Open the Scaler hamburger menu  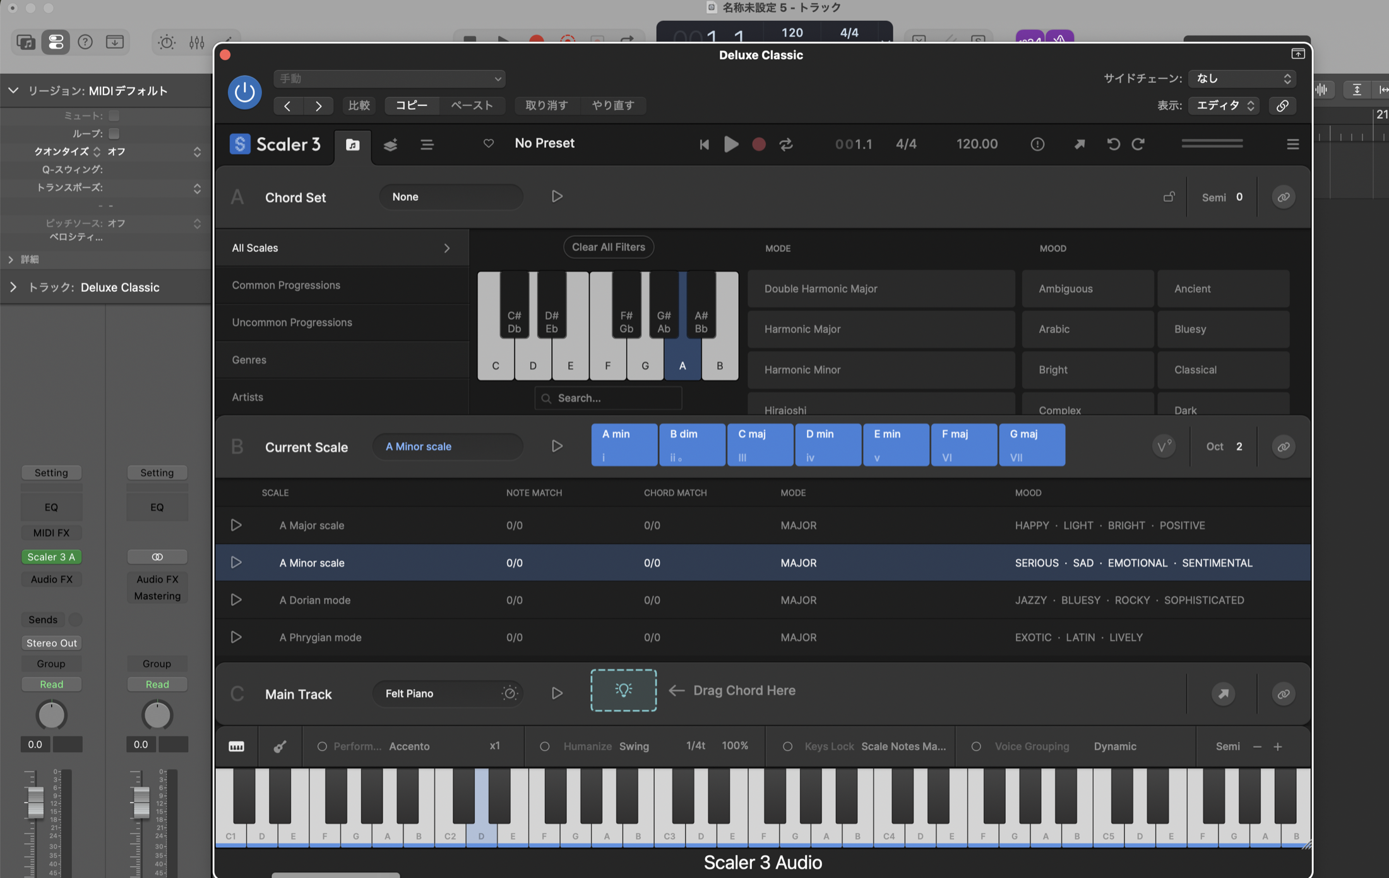click(x=1292, y=145)
